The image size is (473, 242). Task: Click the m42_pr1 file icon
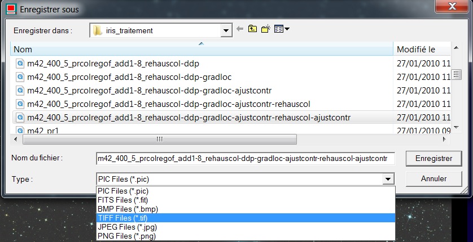(x=20, y=131)
